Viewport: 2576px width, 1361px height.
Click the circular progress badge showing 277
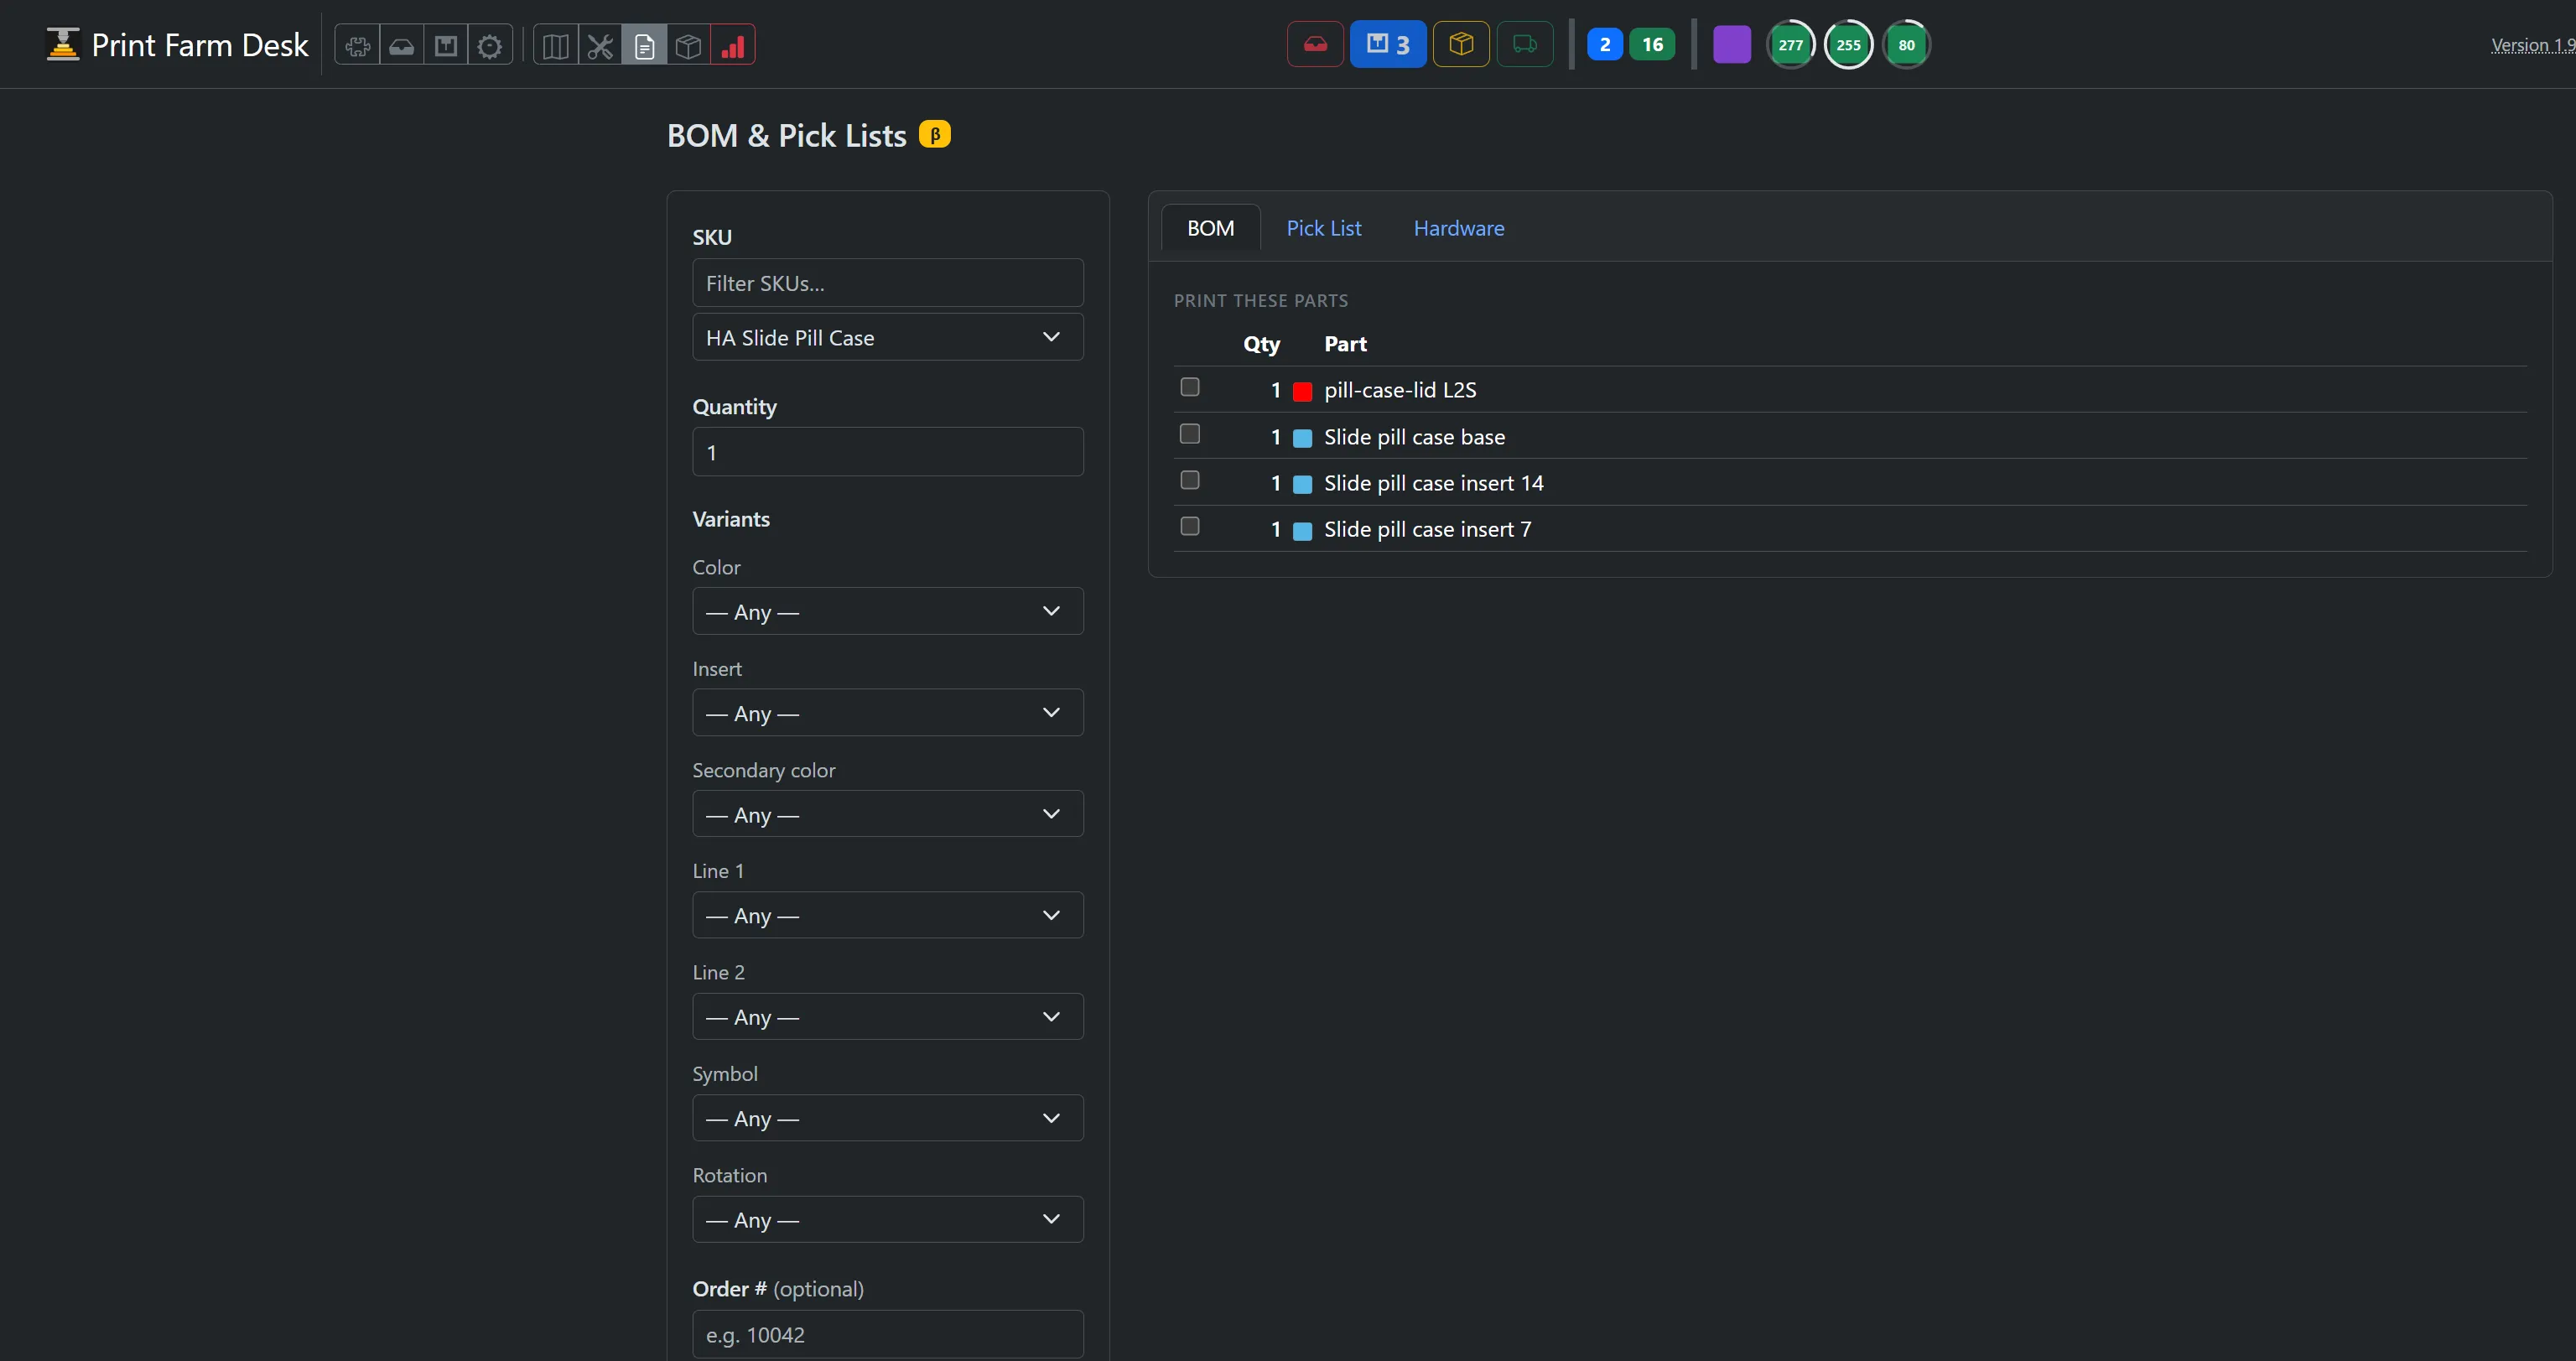click(1790, 44)
